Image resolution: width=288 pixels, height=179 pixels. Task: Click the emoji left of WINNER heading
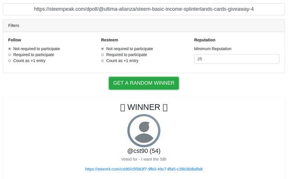point(122,107)
